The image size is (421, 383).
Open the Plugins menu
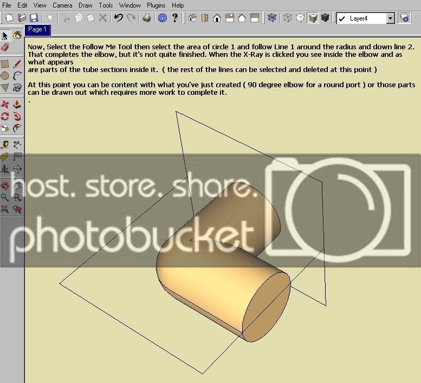click(156, 5)
